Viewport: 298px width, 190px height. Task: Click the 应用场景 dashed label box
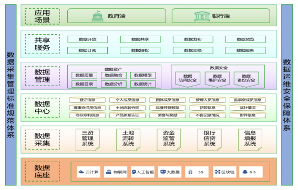[43, 16]
